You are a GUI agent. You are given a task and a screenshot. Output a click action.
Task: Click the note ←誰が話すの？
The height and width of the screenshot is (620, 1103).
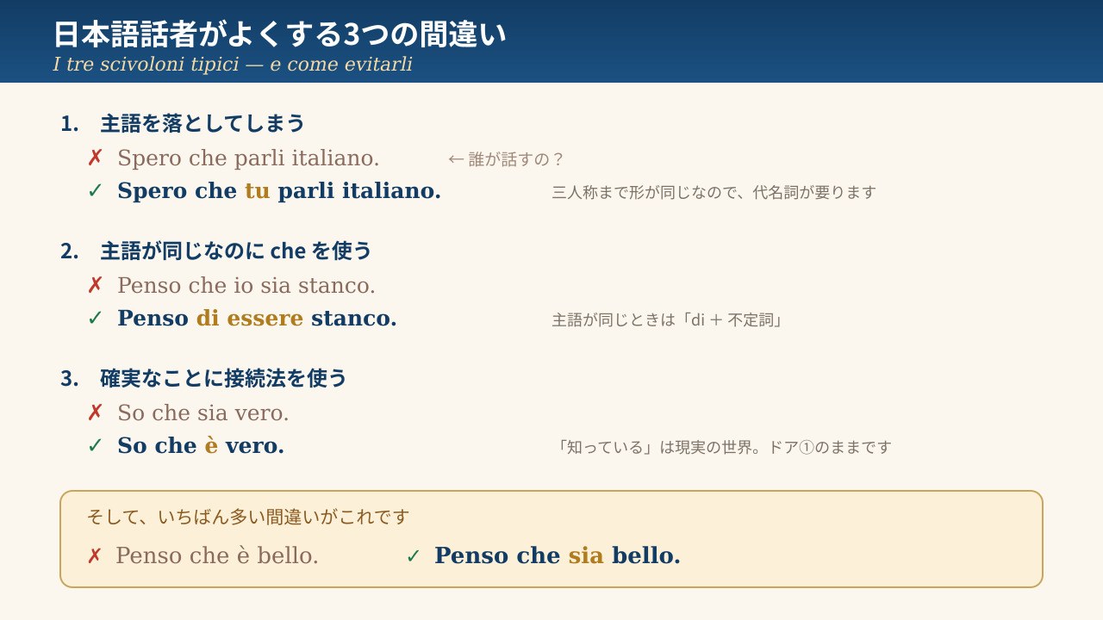507,159
